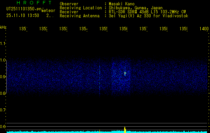Click the Observer label
This screenshot has height=133, width=210.
point(69,4)
